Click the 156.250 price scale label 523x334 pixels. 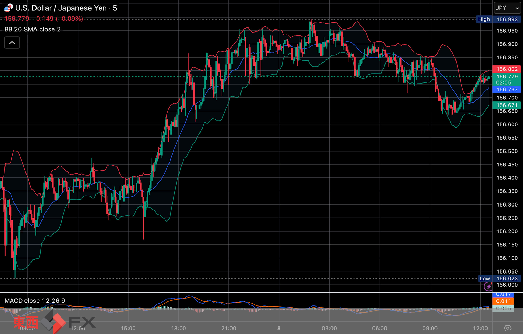click(507, 218)
